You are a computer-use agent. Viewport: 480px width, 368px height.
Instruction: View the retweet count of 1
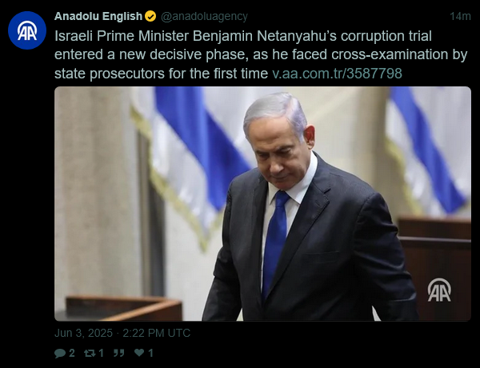coord(101,354)
